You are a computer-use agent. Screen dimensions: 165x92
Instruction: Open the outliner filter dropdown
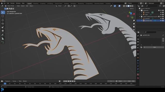click(x=161, y=6)
